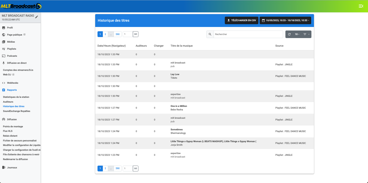Click the microphone icon for Diffusion en direct

coord(4,63)
